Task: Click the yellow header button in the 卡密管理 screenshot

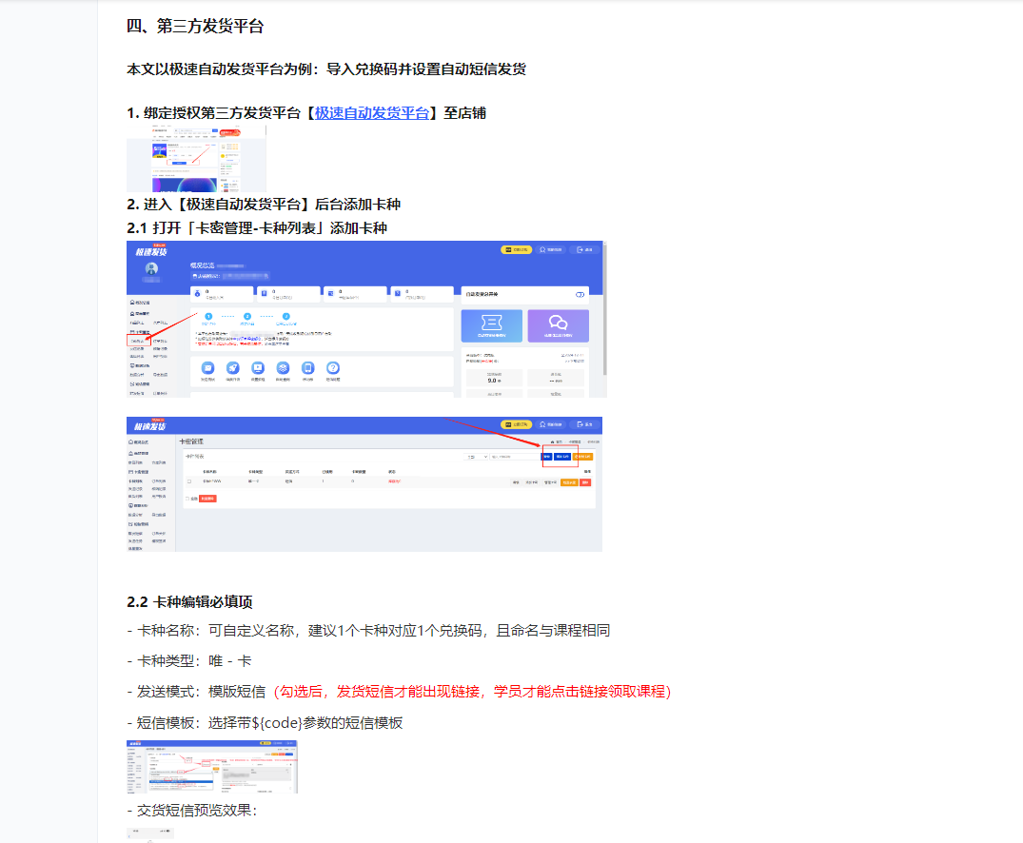Action: pyautogui.click(x=516, y=424)
